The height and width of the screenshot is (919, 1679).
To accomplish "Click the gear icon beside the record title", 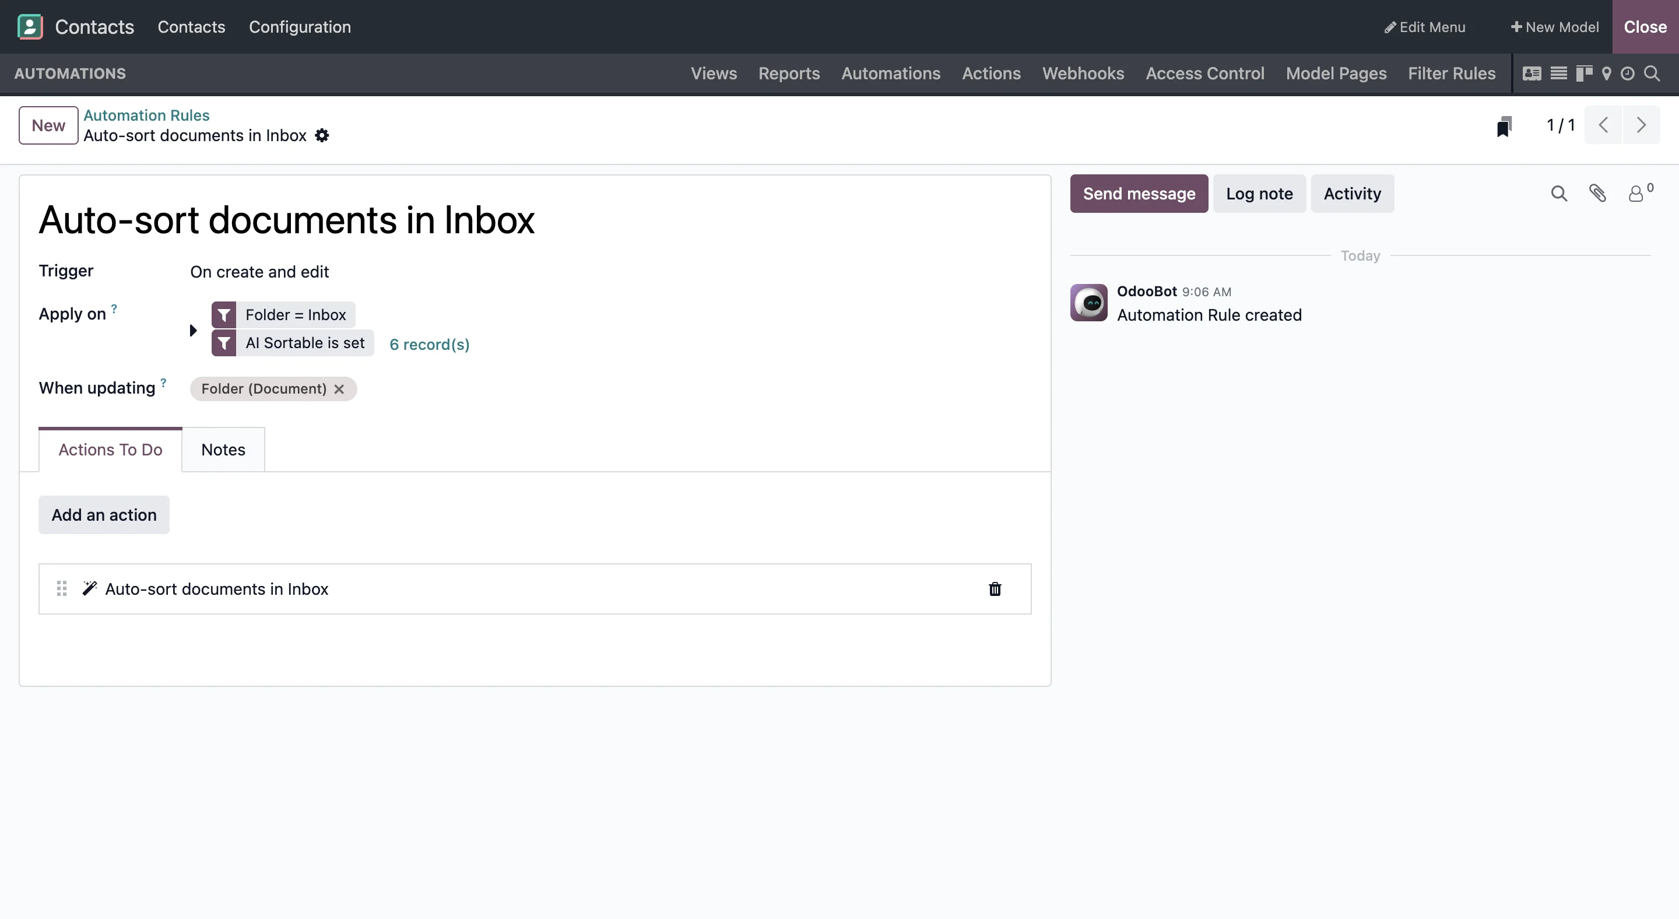I will (x=322, y=135).
